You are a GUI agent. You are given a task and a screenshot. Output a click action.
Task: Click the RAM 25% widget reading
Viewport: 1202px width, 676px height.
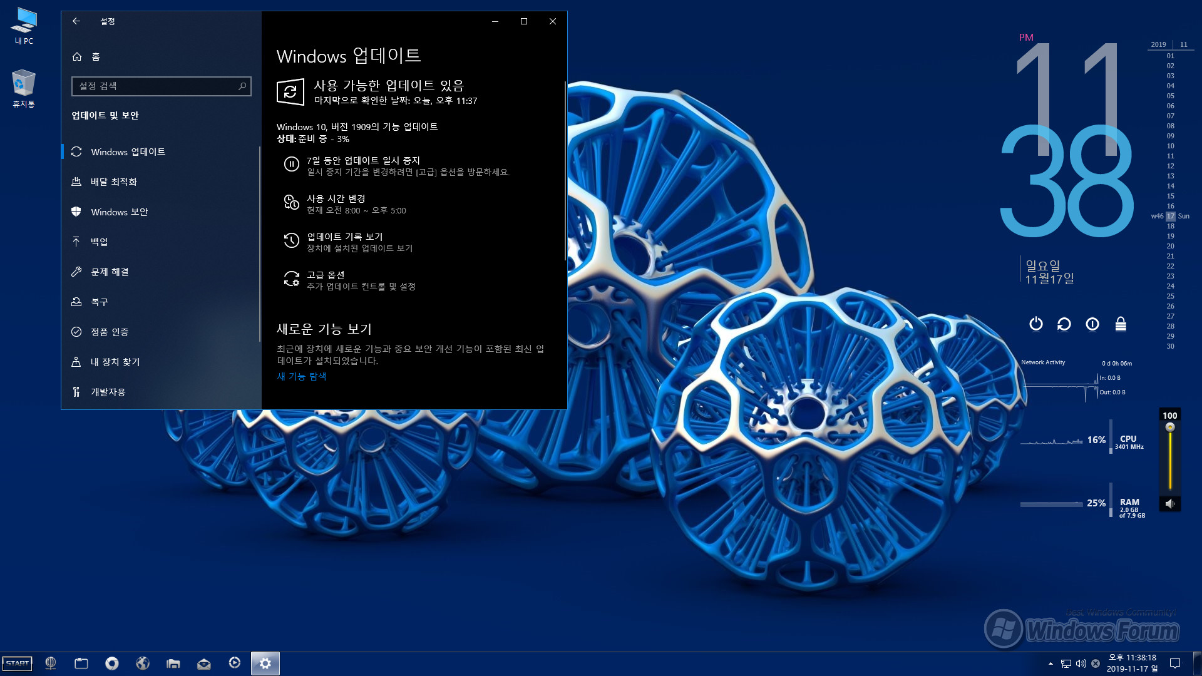[x=1096, y=503]
